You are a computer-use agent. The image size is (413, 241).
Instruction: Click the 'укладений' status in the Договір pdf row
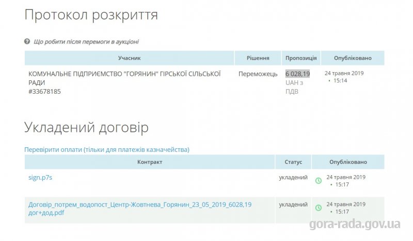293,204
